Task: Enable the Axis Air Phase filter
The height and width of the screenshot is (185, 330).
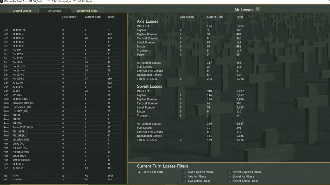Action: pyautogui.click(x=184, y=177)
